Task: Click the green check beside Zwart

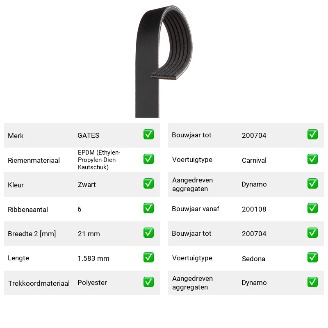Action: click(148, 183)
